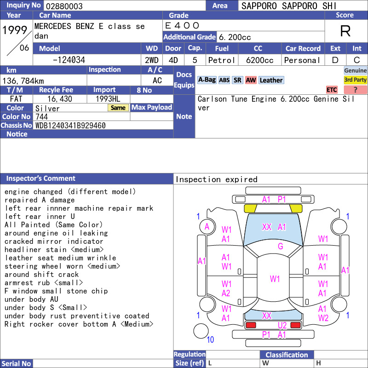Toggle the yellow Same color tag

click(x=118, y=108)
